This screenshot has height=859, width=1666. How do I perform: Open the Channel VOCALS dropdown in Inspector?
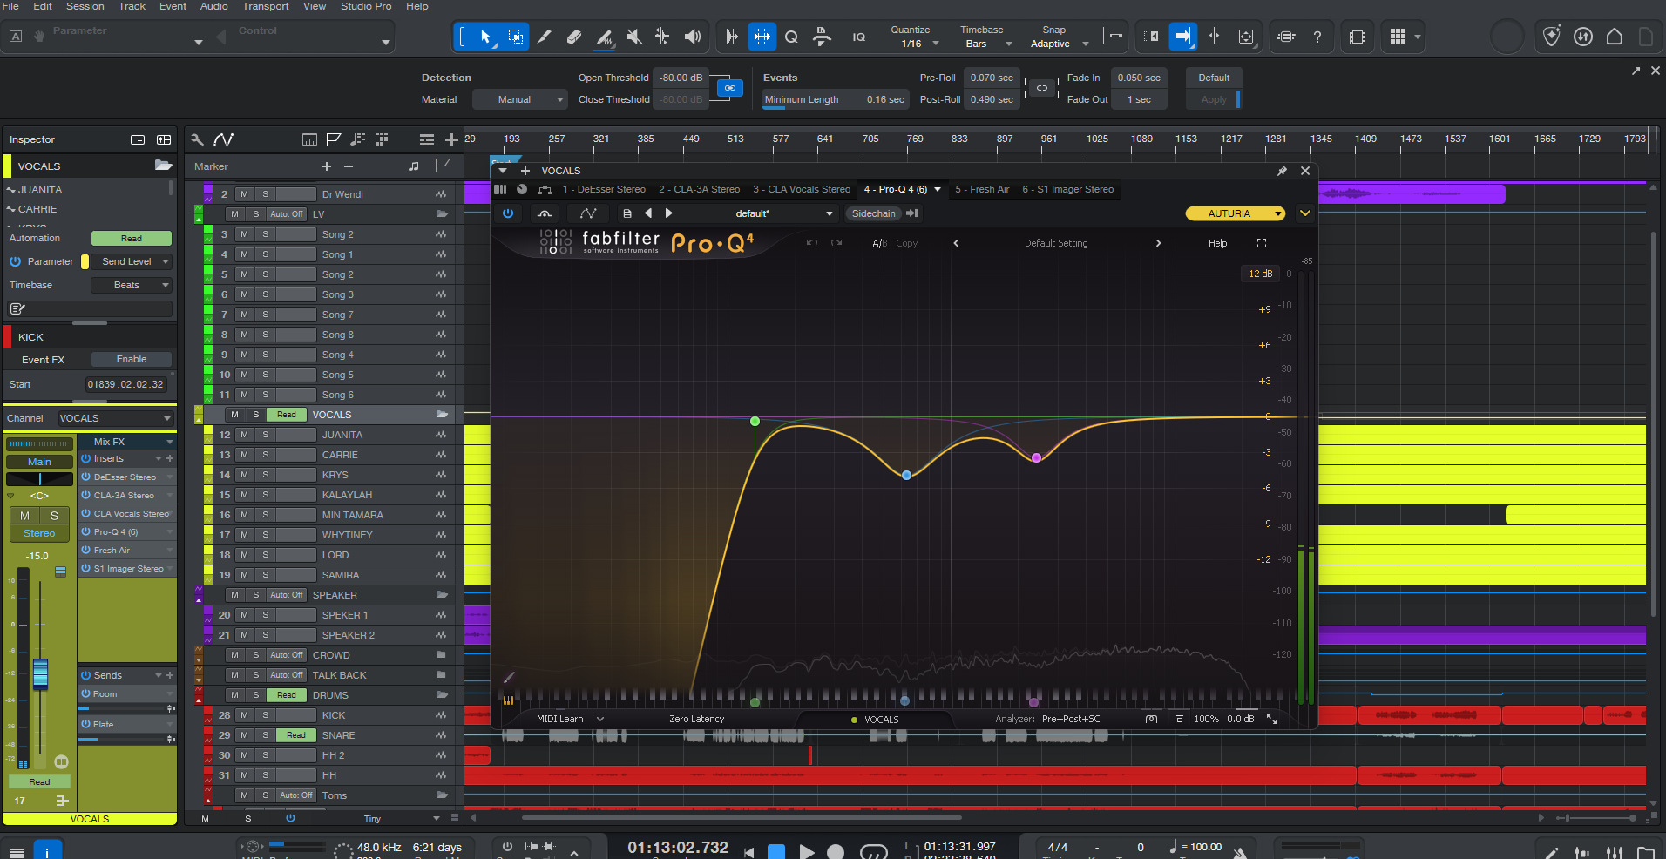tap(116, 418)
